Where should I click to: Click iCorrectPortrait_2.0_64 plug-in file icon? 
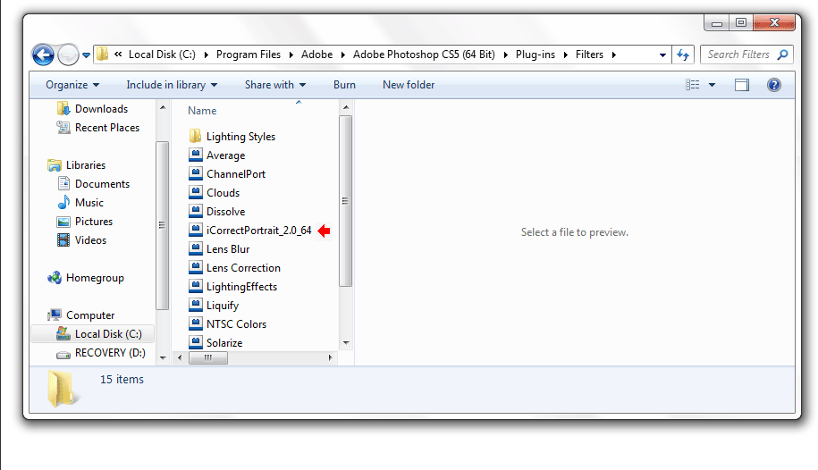click(196, 231)
